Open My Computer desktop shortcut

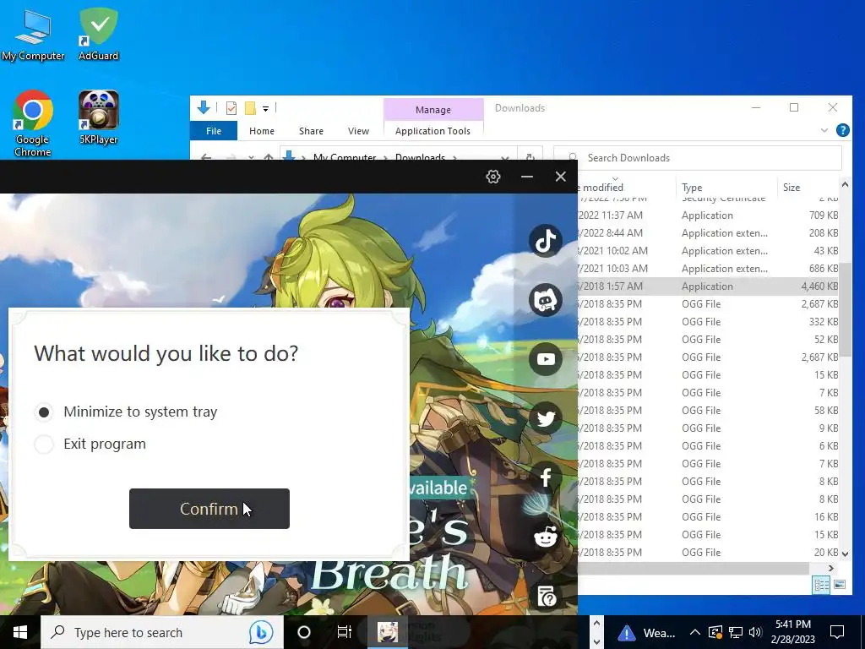coord(33,35)
